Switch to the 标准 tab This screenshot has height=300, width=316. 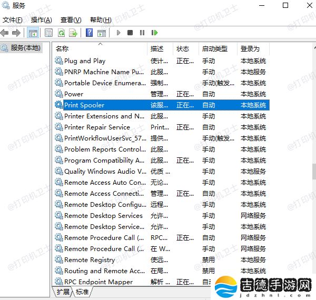[x=82, y=292]
